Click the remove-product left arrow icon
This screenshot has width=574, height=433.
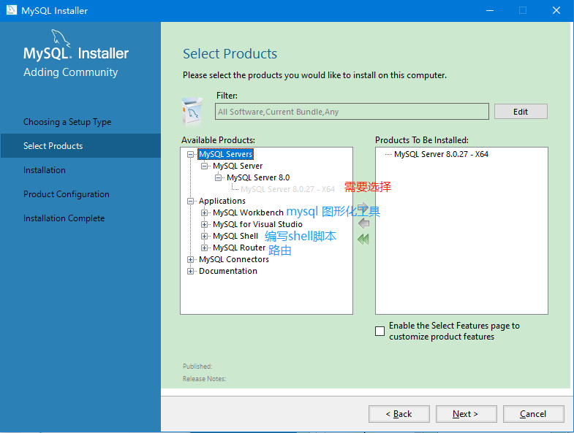tap(363, 223)
